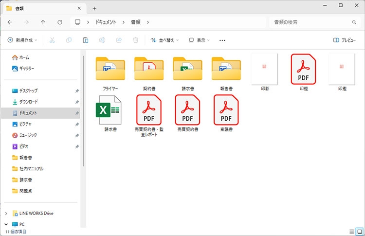Image resolution: width=365 pixels, height=236 pixels.
Task: Open the more options ellipsis menu
Action: pos(222,40)
